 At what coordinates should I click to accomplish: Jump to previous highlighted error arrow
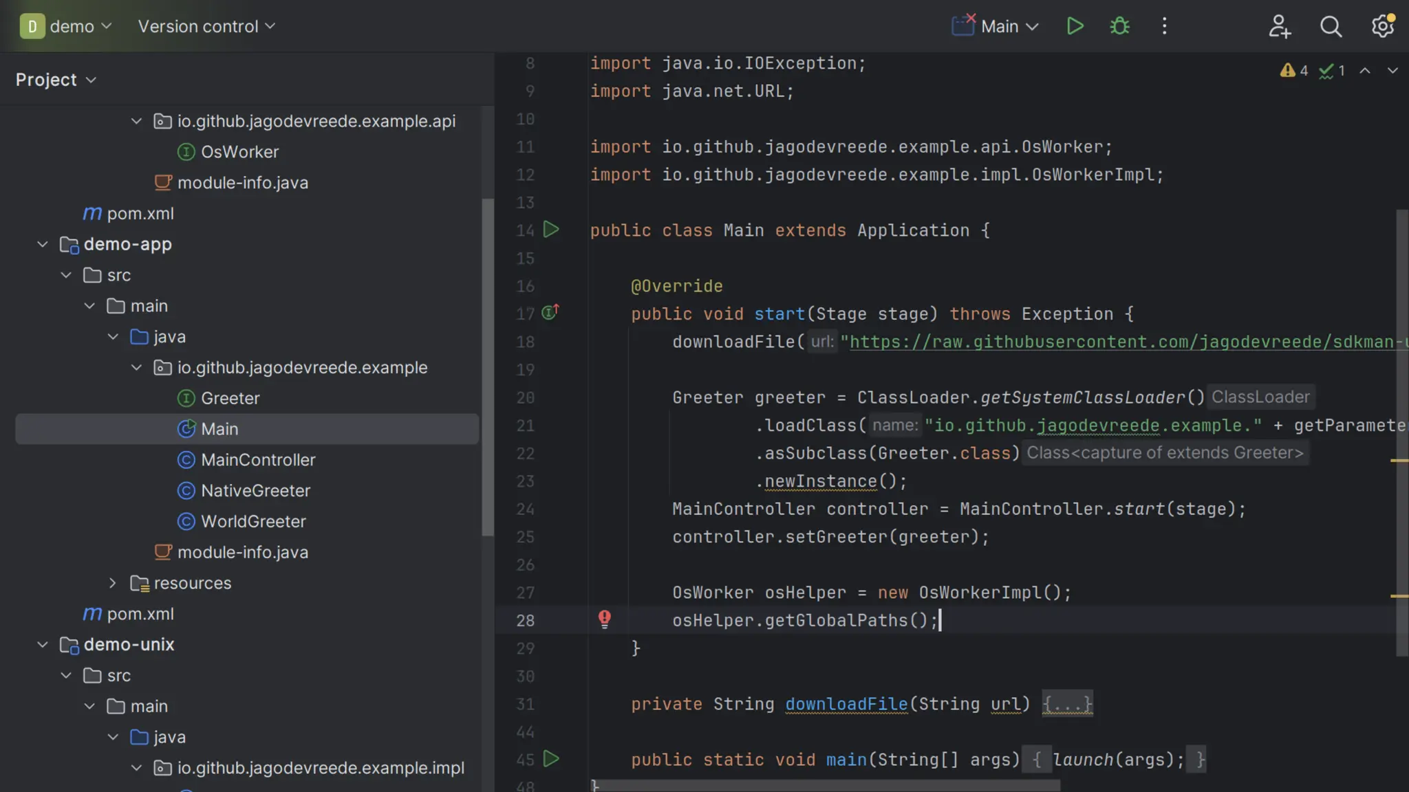(1365, 71)
